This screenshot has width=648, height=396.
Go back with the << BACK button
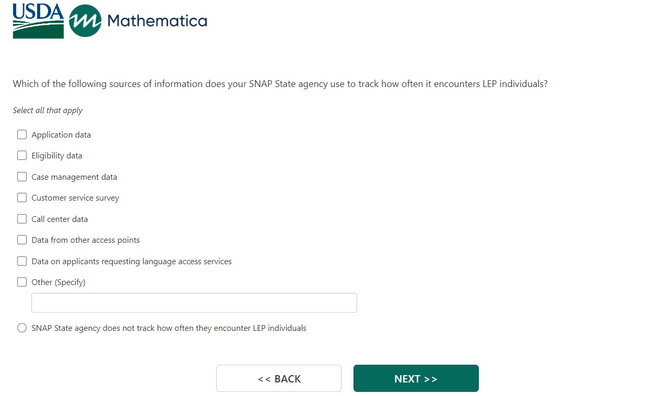[278, 378]
